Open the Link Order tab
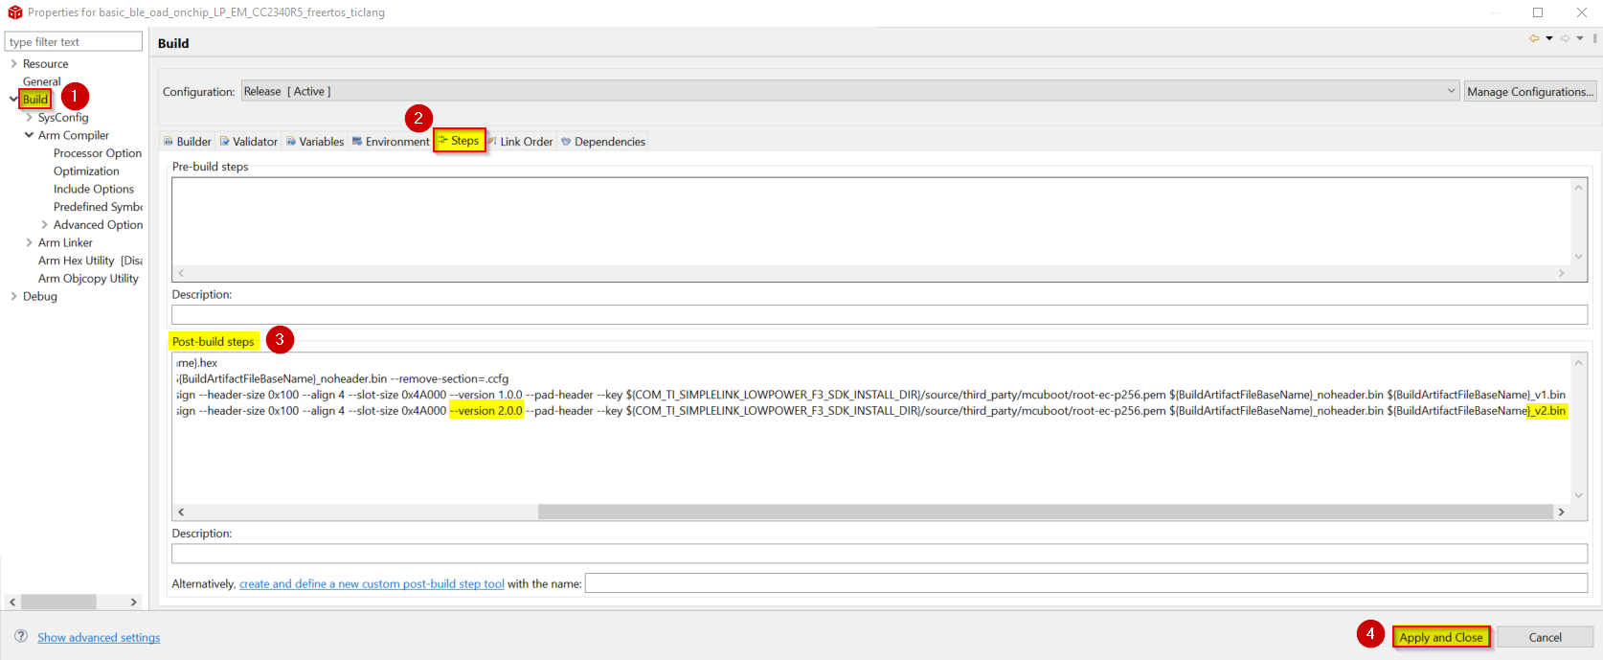This screenshot has height=660, width=1603. click(521, 142)
